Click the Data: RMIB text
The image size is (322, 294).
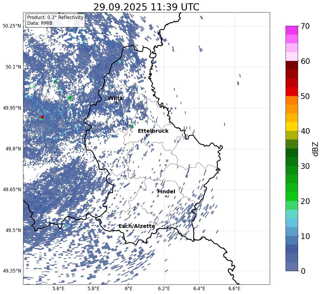click(40, 23)
